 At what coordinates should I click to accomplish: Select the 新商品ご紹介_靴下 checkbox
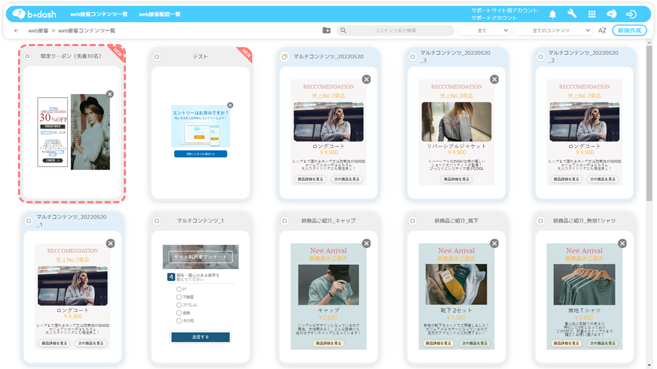click(x=413, y=221)
